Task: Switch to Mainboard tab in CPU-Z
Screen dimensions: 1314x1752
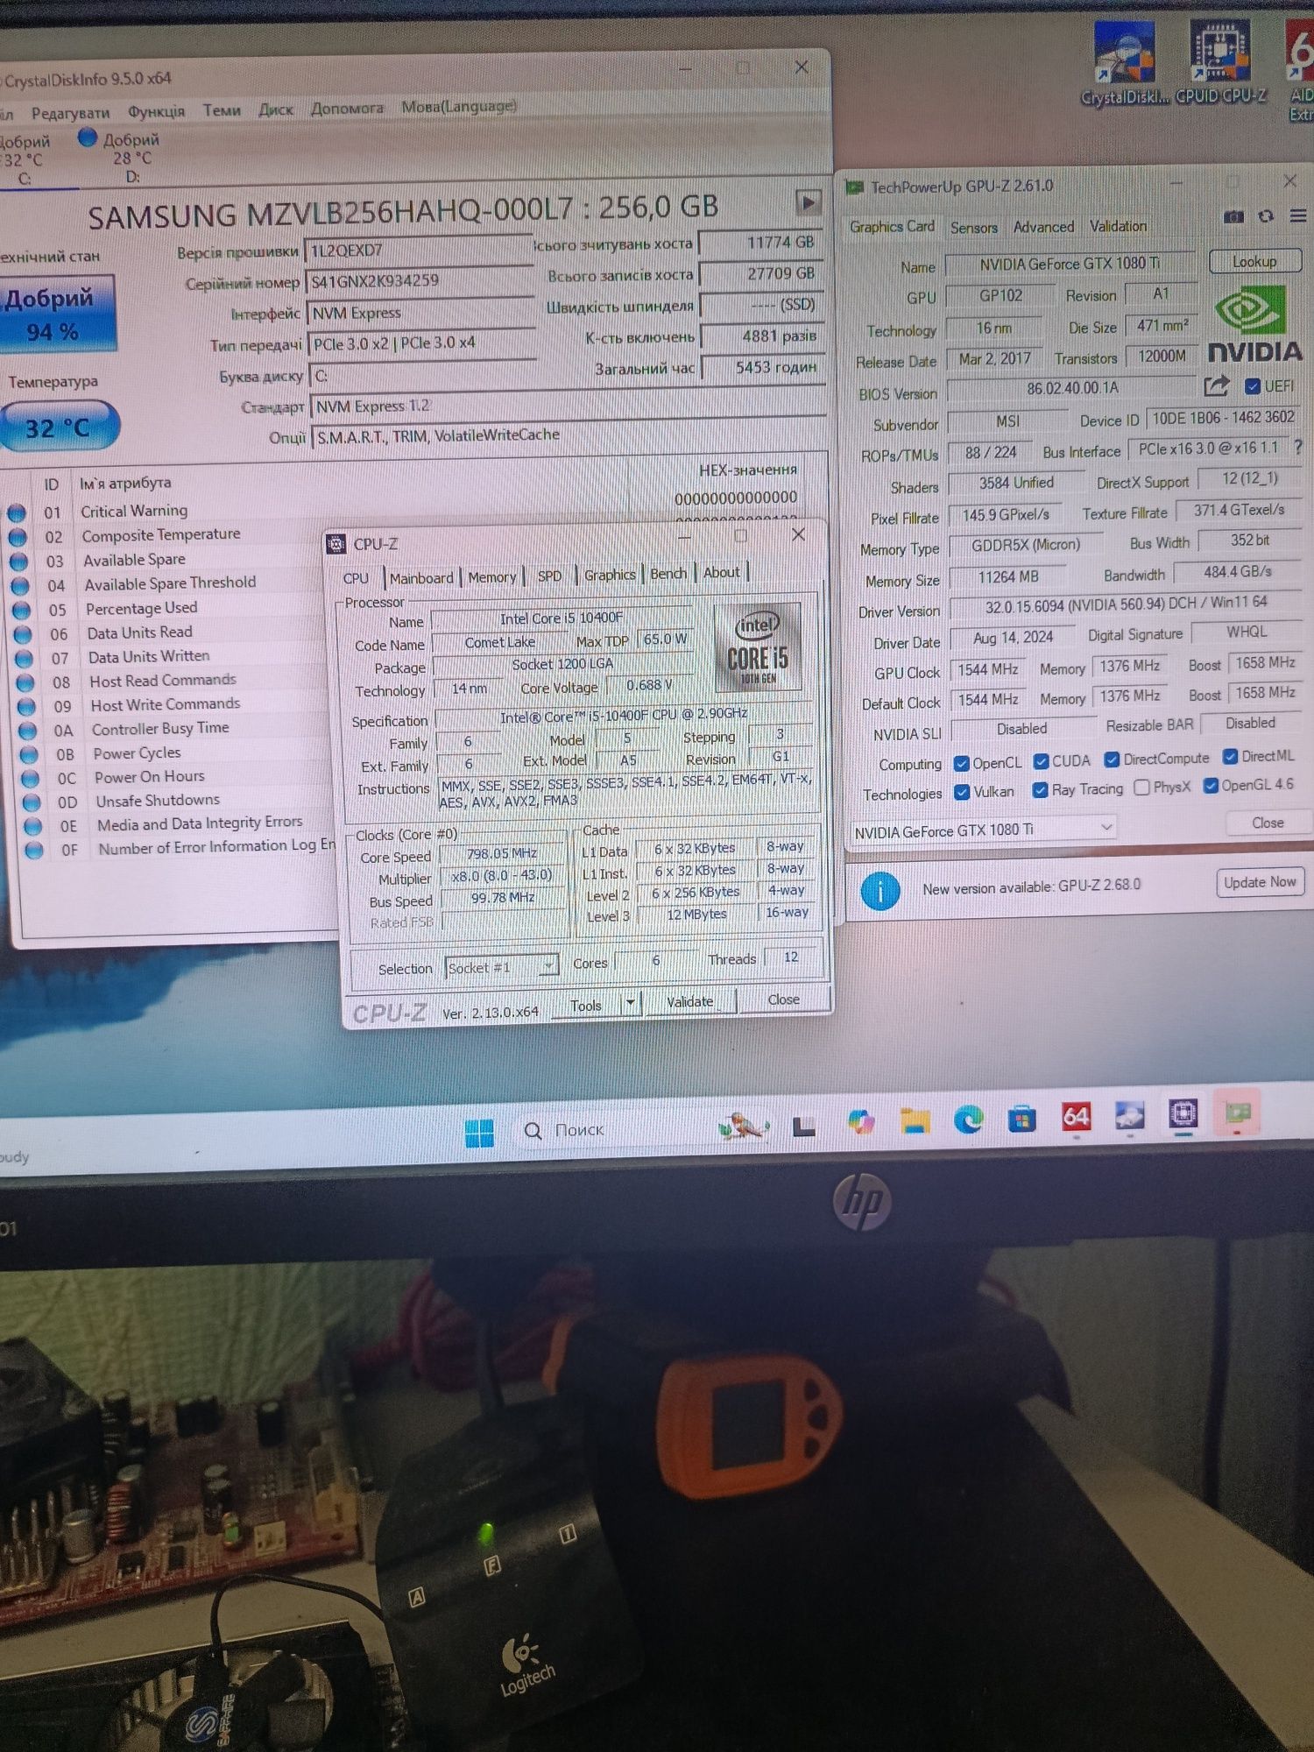Action: (x=421, y=578)
